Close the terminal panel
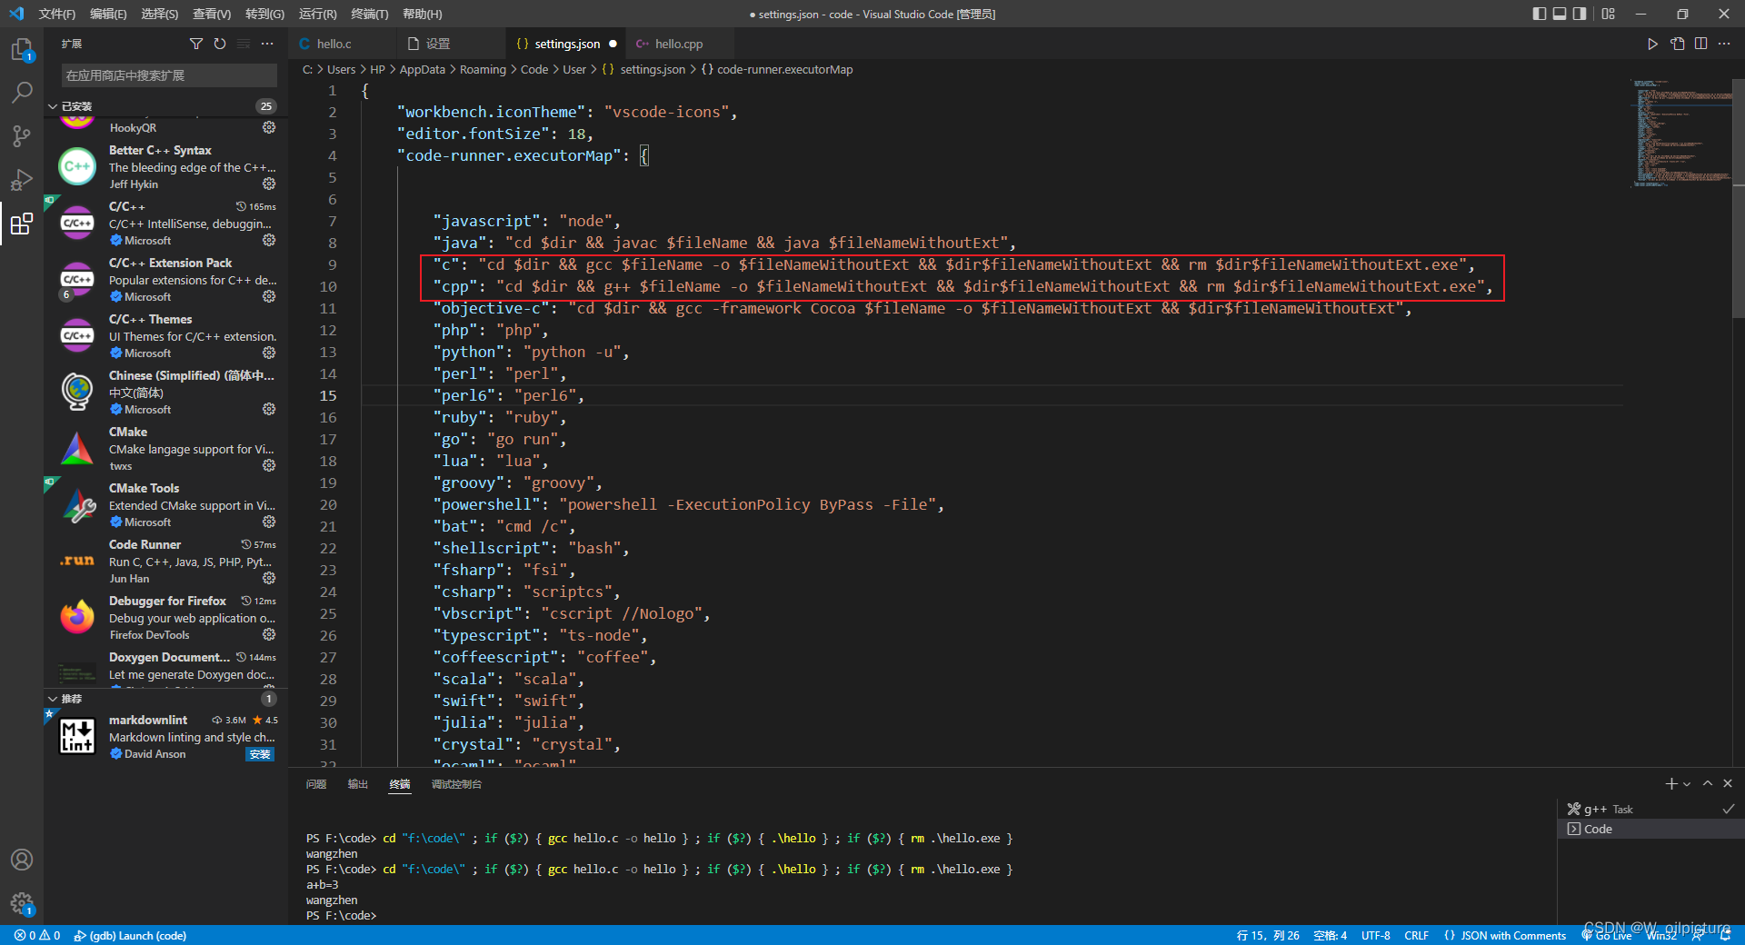Screen dimensions: 1745x945 (1728, 783)
